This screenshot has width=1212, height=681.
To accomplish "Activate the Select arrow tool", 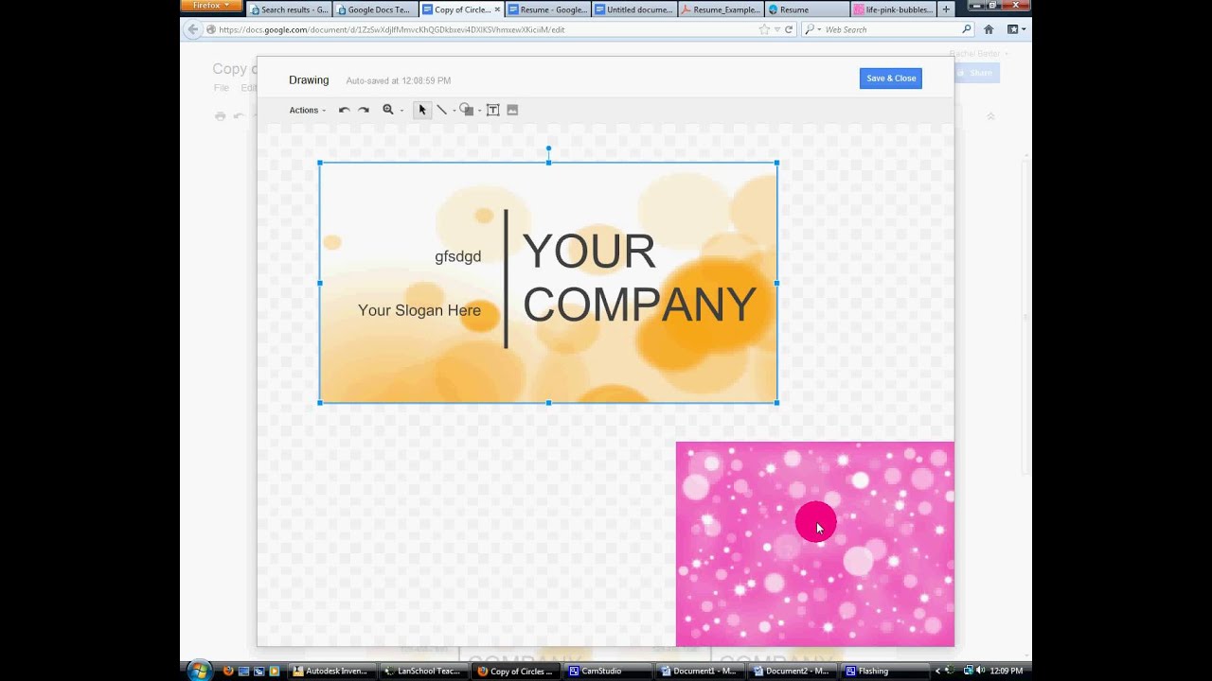I will coord(422,110).
